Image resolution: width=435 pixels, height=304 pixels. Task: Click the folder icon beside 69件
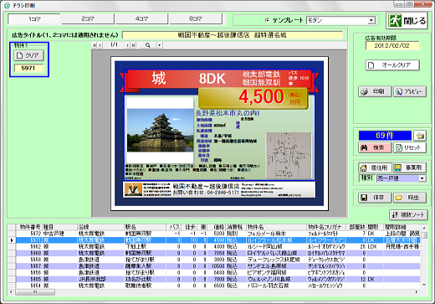coord(420,136)
